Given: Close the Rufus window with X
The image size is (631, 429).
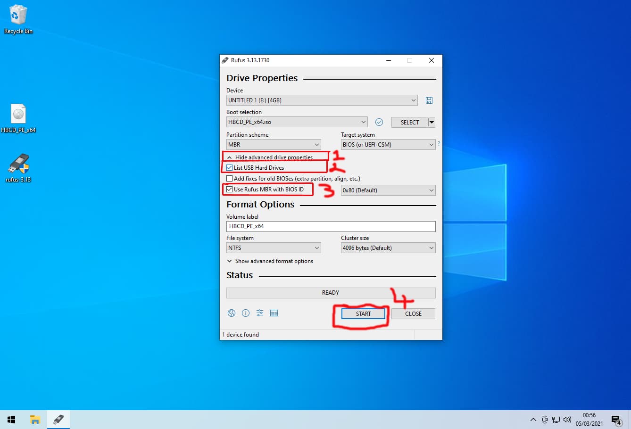Looking at the screenshot, I should tap(431, 60).
